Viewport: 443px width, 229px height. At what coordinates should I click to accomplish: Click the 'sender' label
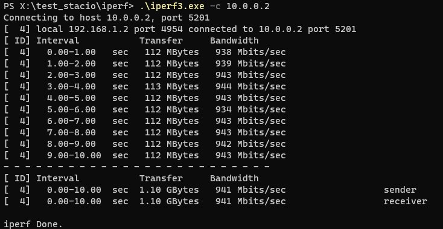pyautogui.click(x=400, y=190)
